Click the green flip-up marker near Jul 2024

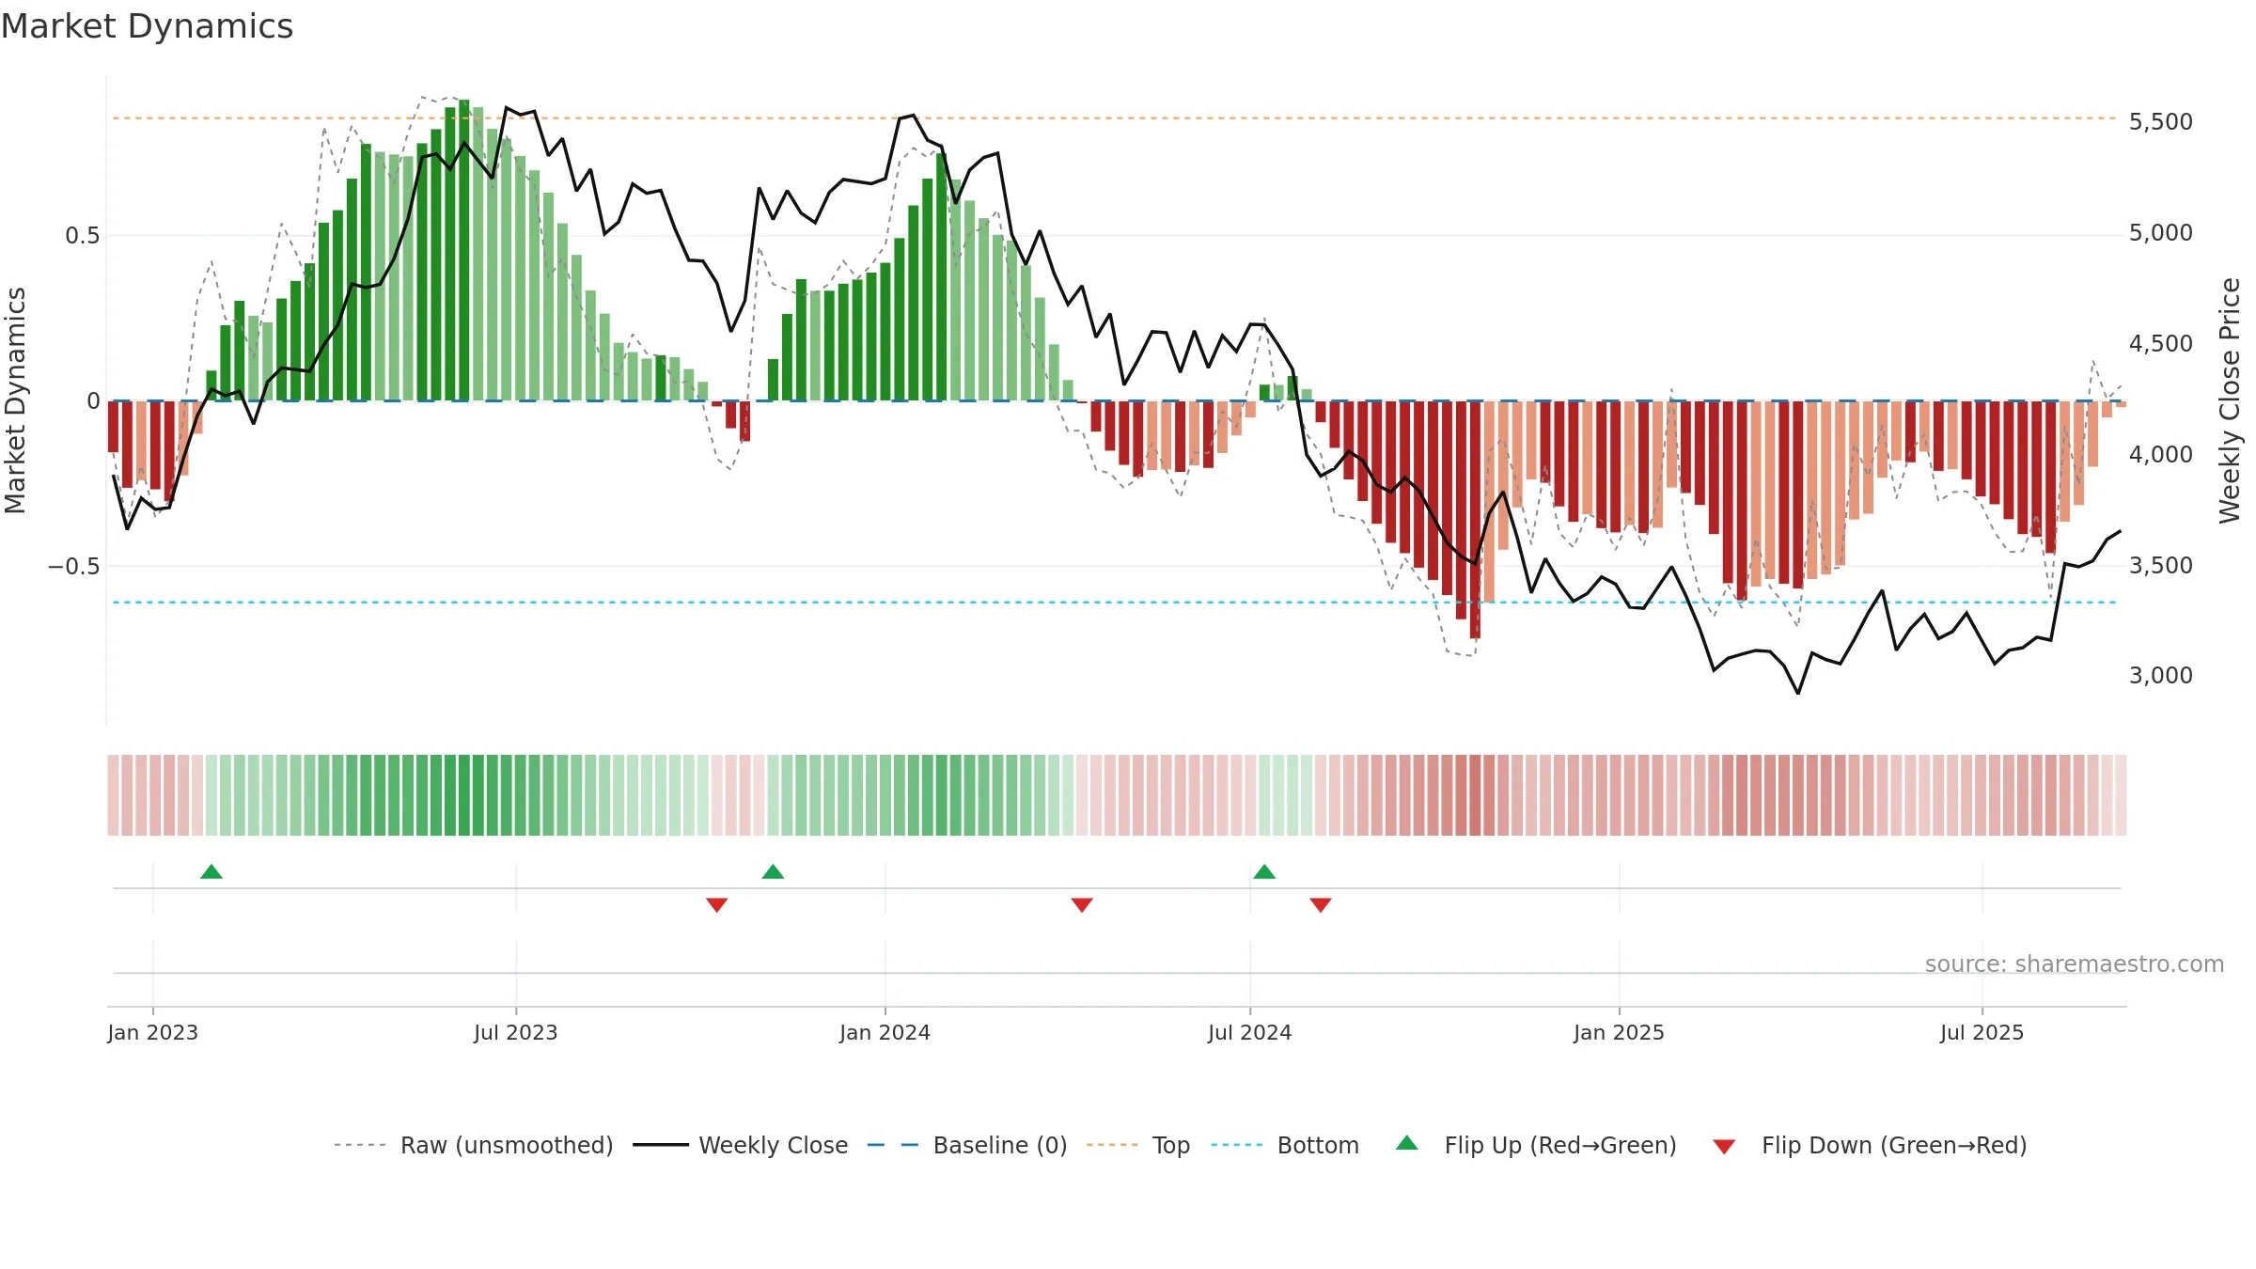[x=1264, y=871]
